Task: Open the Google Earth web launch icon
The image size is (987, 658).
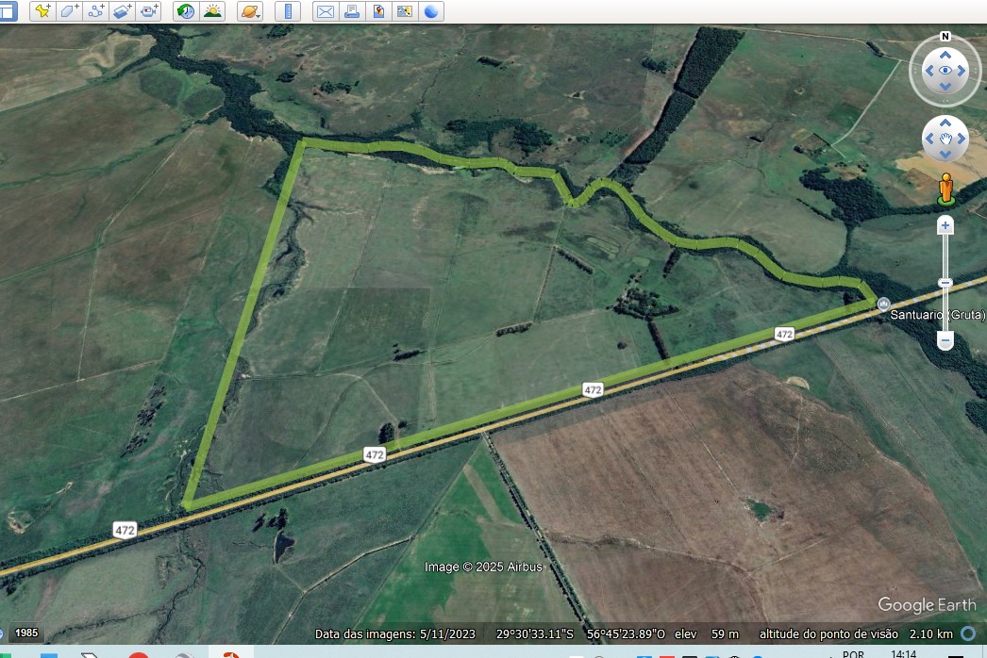Action: coord(431,10)
